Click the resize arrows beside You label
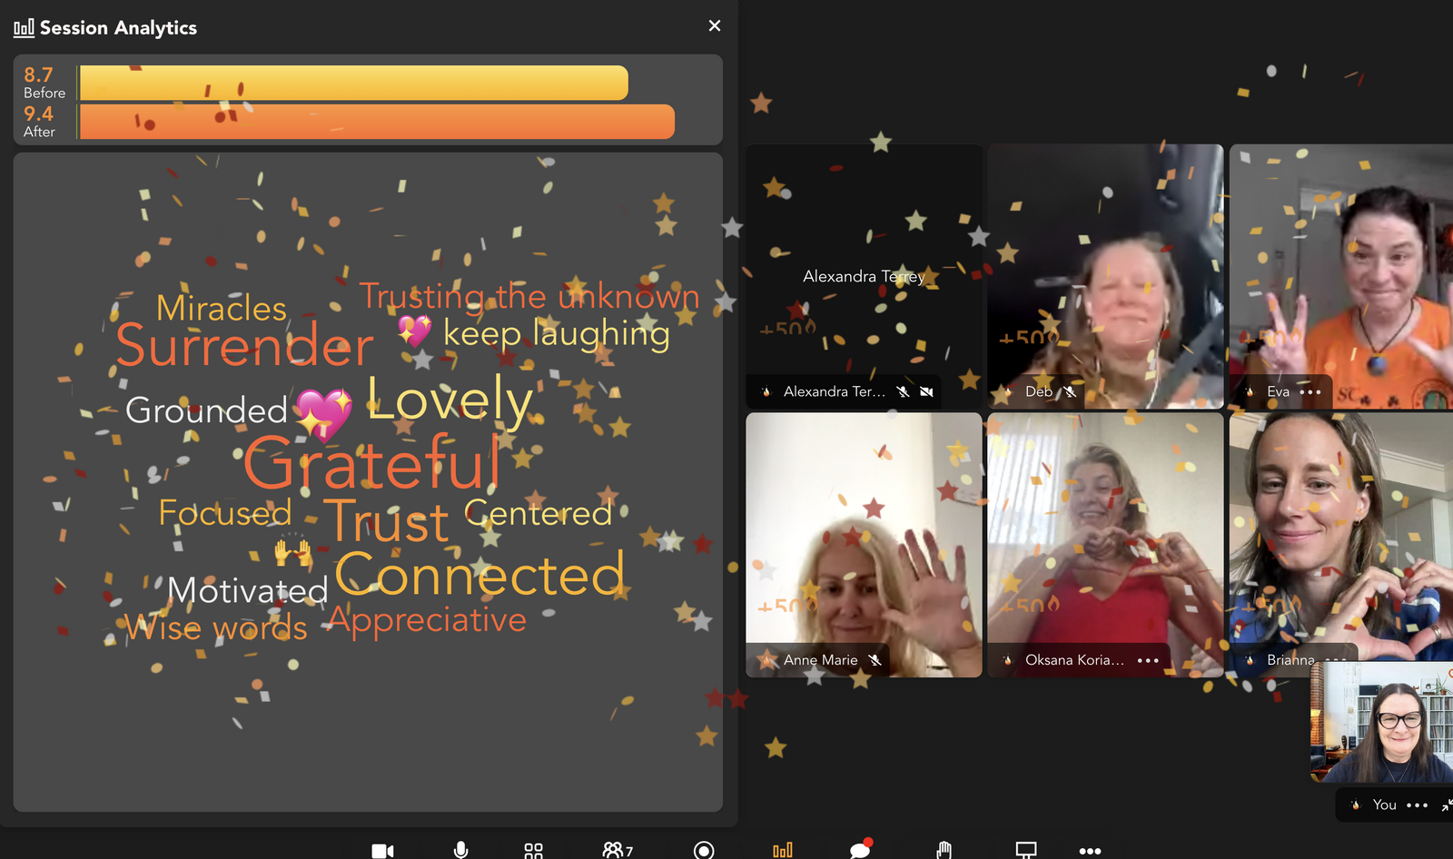This screenshot has width=1453, height=859. pos(1446,805)
